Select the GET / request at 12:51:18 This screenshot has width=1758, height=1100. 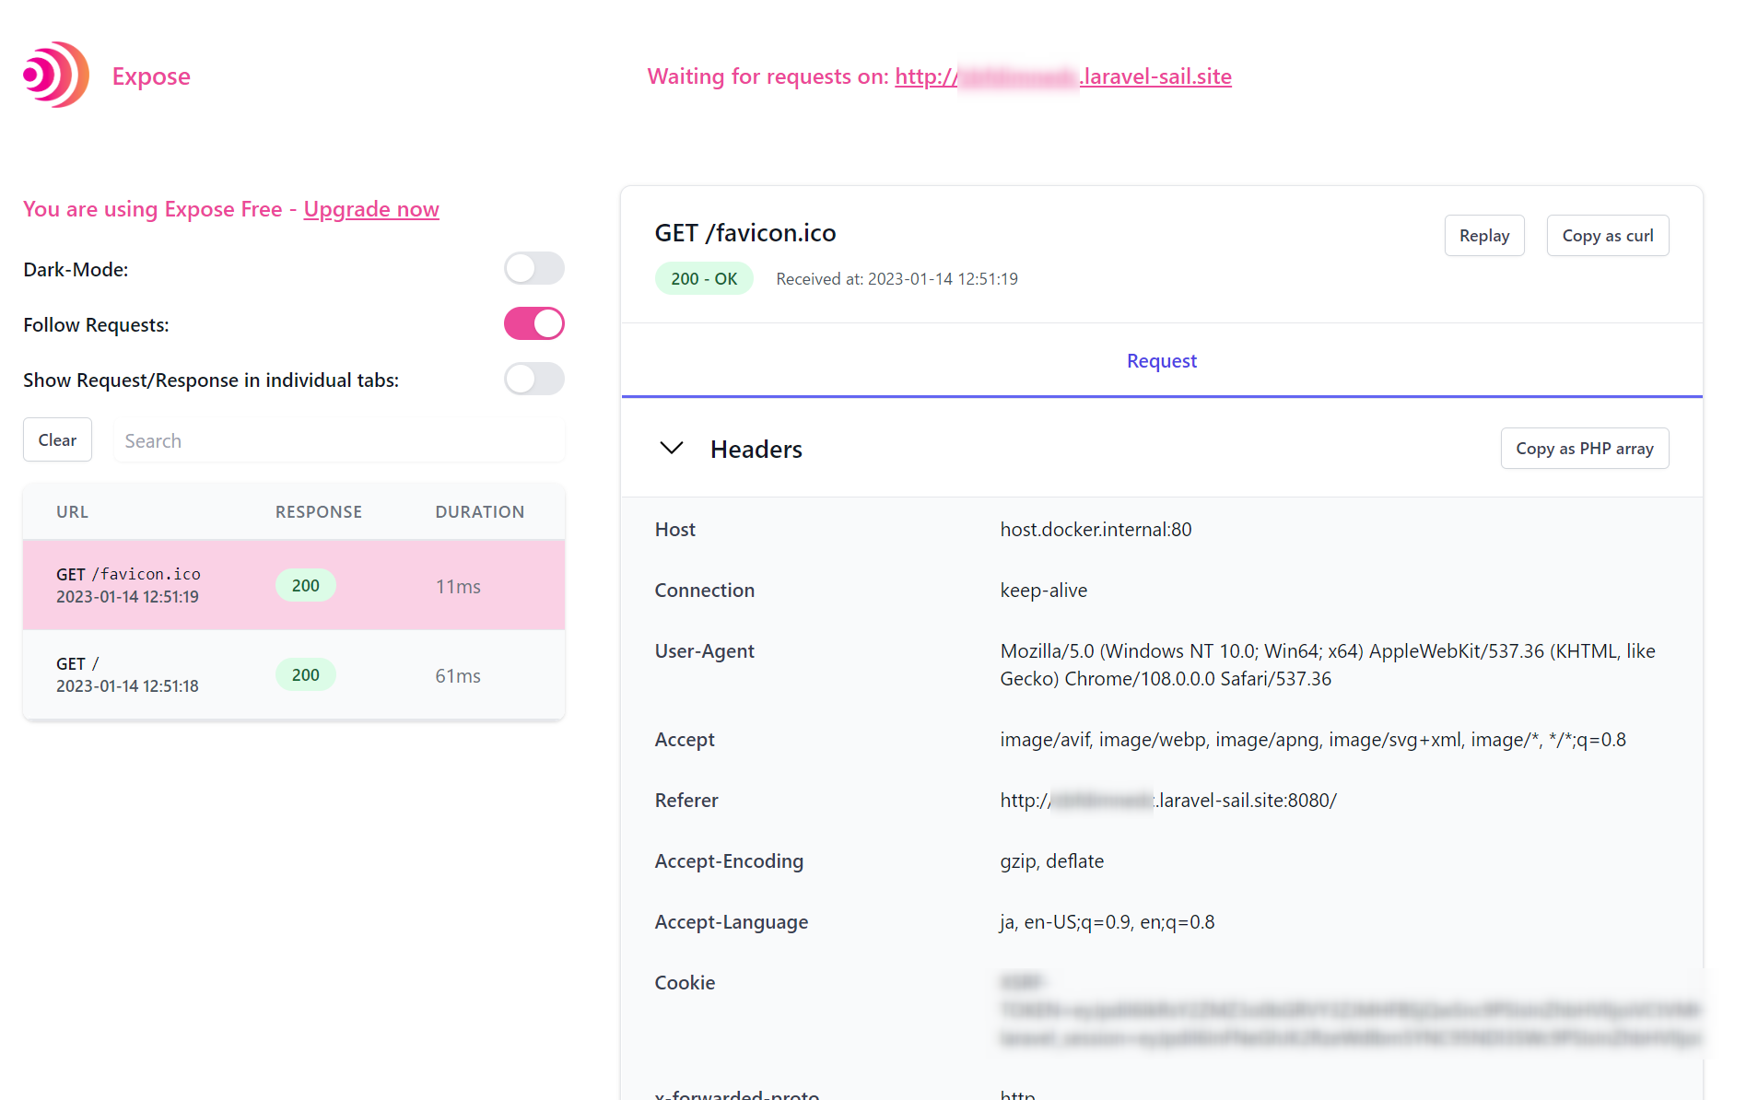coord(294,674)
